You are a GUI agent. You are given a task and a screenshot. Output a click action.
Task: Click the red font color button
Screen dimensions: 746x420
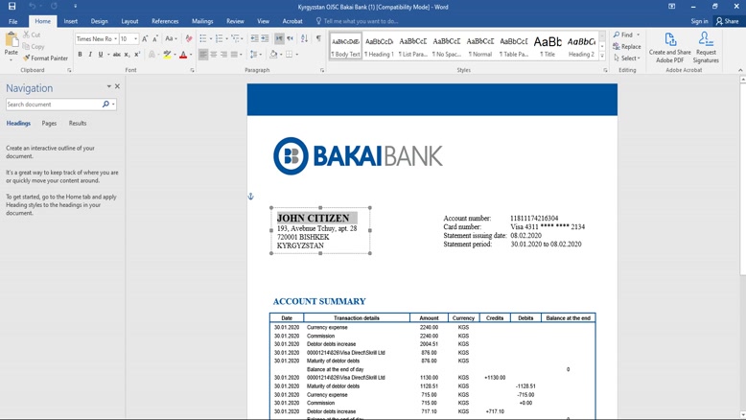click(x=183, y=55)
